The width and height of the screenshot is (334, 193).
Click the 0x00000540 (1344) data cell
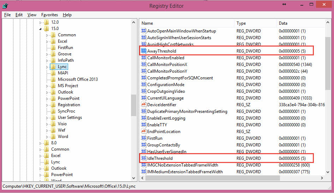[x=295, y=65]
